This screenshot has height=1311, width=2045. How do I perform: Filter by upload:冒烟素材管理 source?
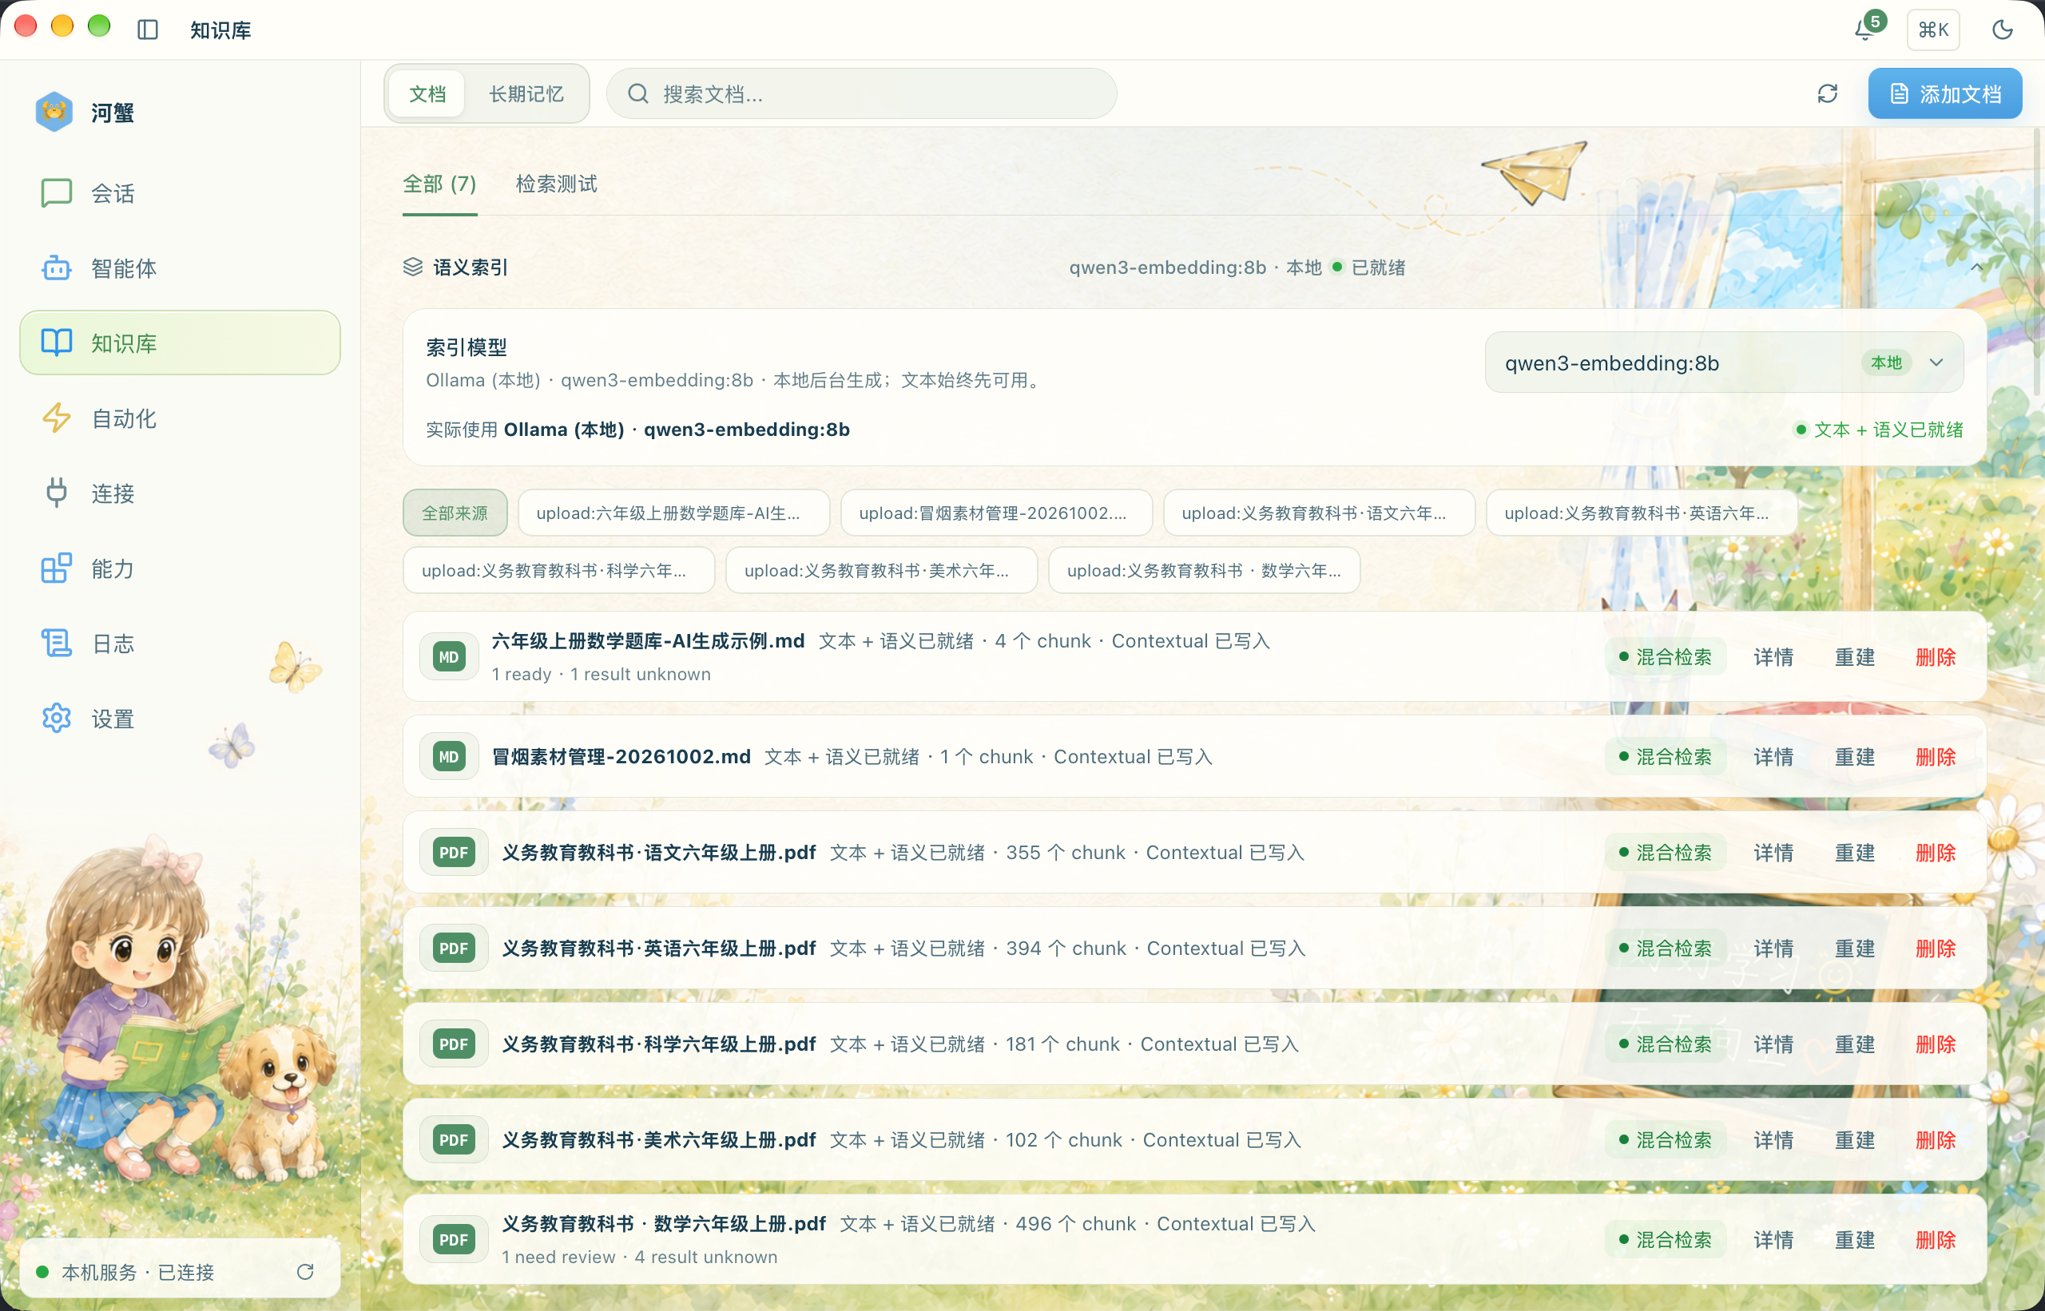tap(995, 513)
